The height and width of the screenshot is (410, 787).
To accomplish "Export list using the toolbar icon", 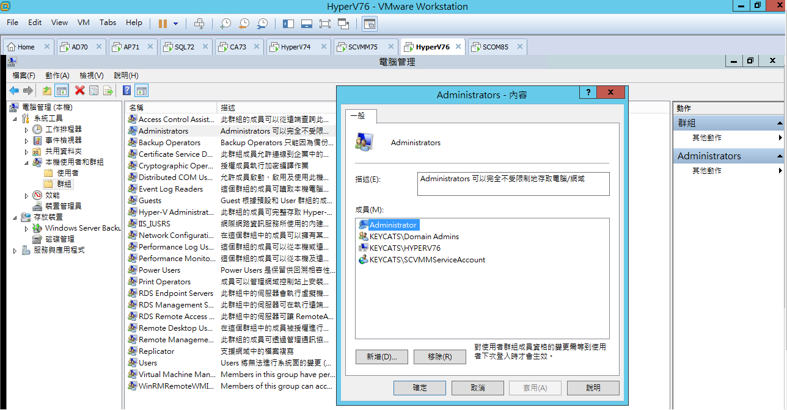I will (x=108, y=91).
